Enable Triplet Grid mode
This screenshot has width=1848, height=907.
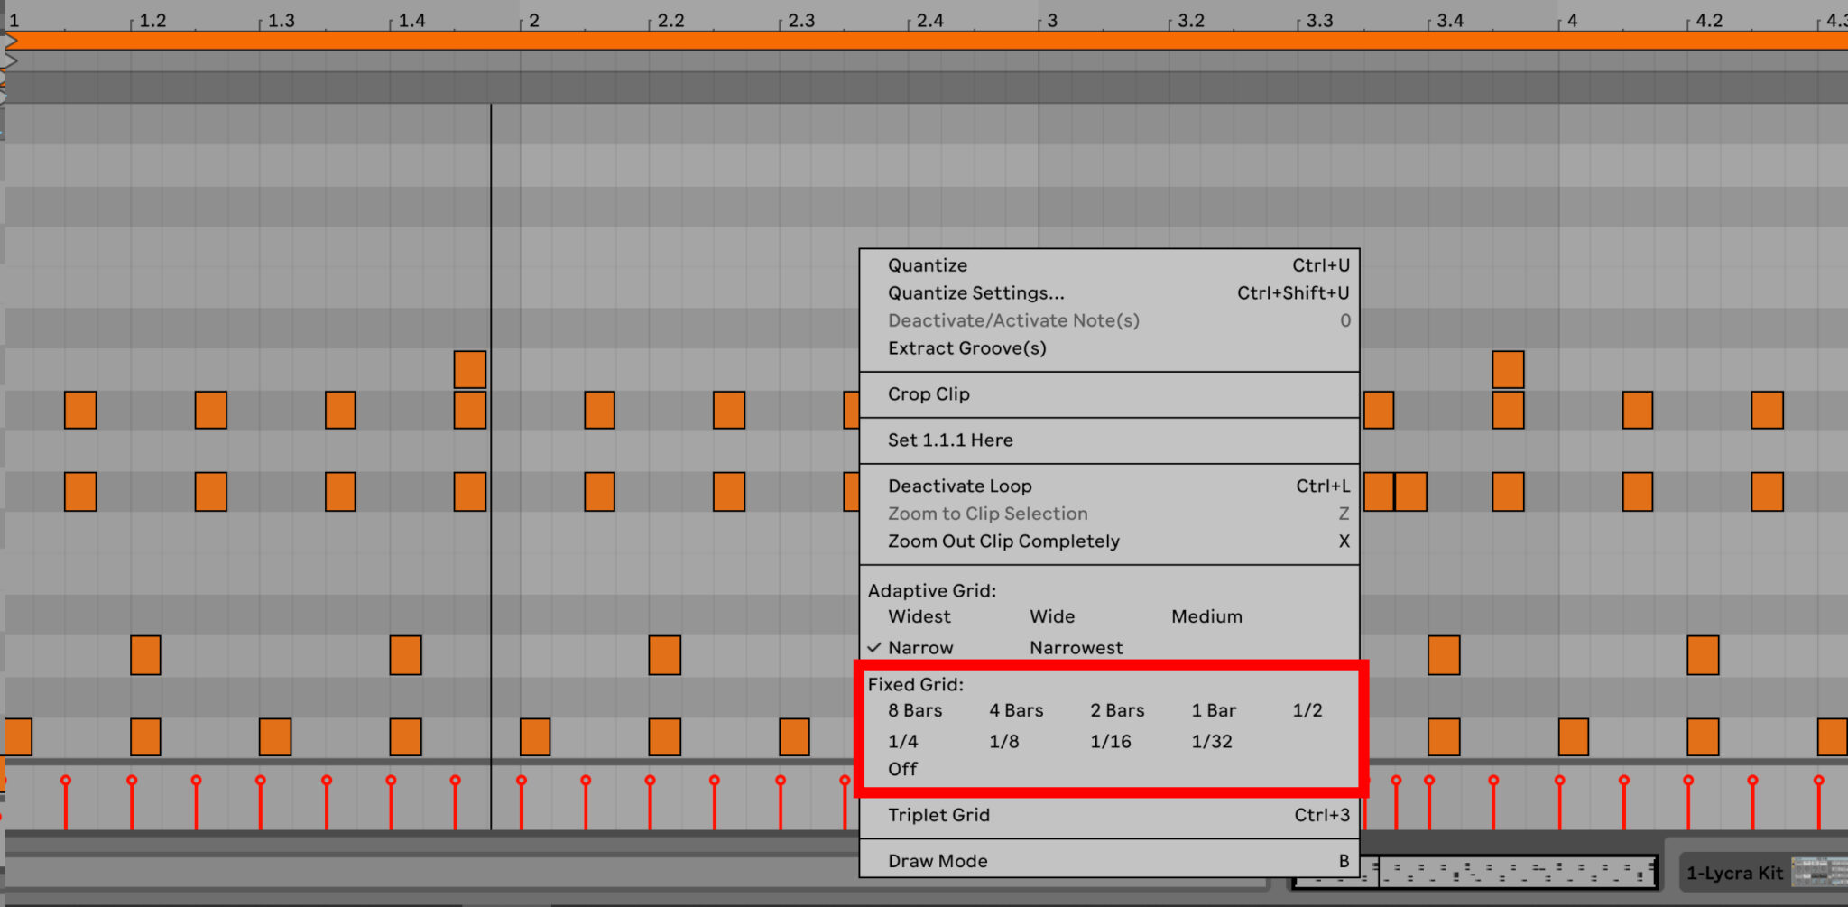939,815
